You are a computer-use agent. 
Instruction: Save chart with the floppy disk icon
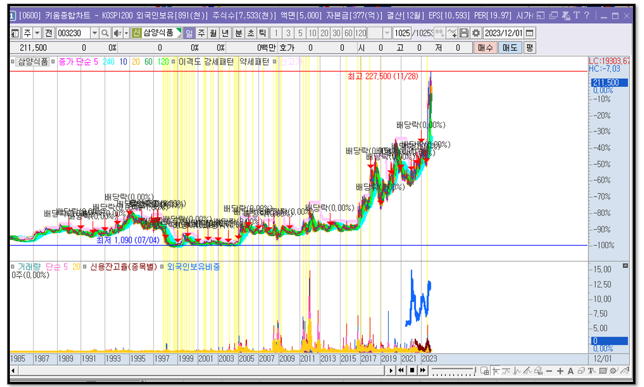[x=464, y=33]
